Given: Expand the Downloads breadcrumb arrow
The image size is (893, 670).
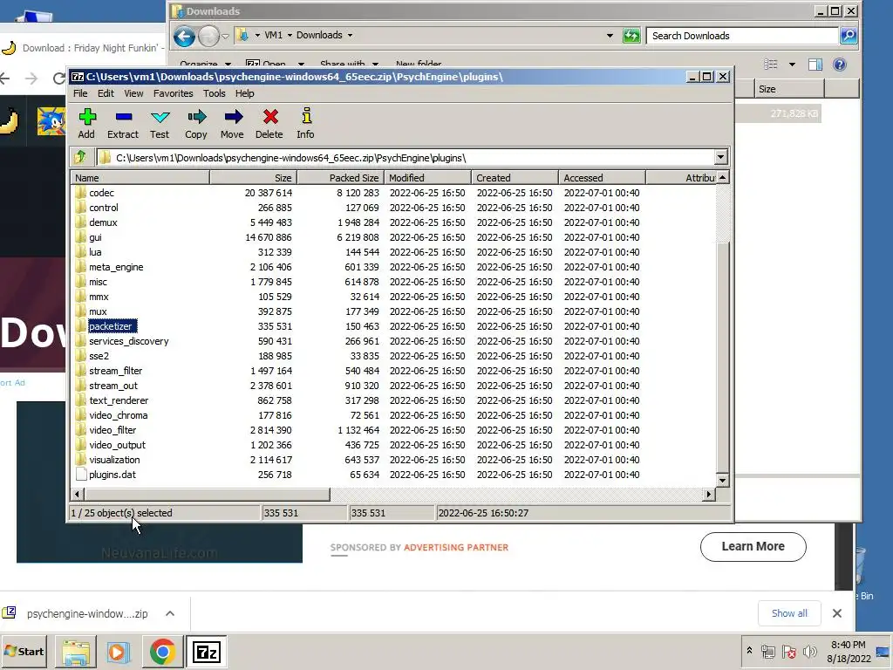Looking at the screenshot, I should (350, 35).
